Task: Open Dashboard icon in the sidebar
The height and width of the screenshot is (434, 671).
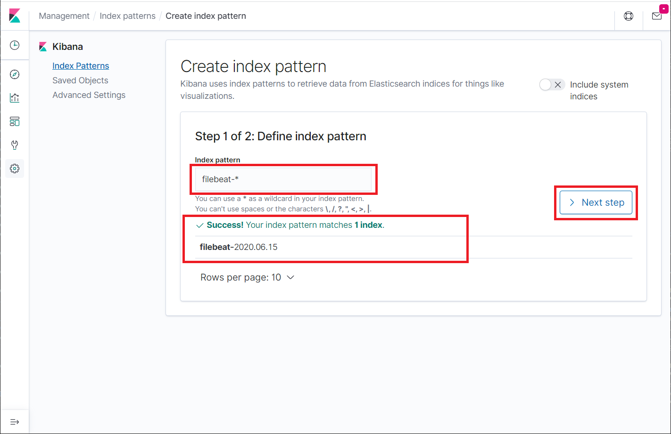Action: pos(15,121)
